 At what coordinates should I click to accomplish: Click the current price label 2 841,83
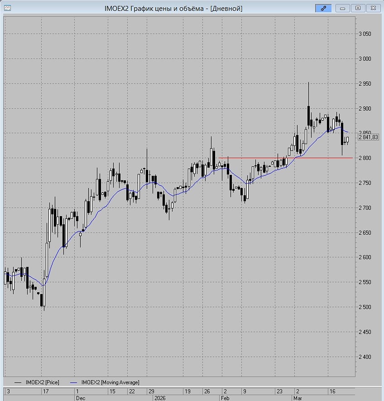(x=368, y=137)
